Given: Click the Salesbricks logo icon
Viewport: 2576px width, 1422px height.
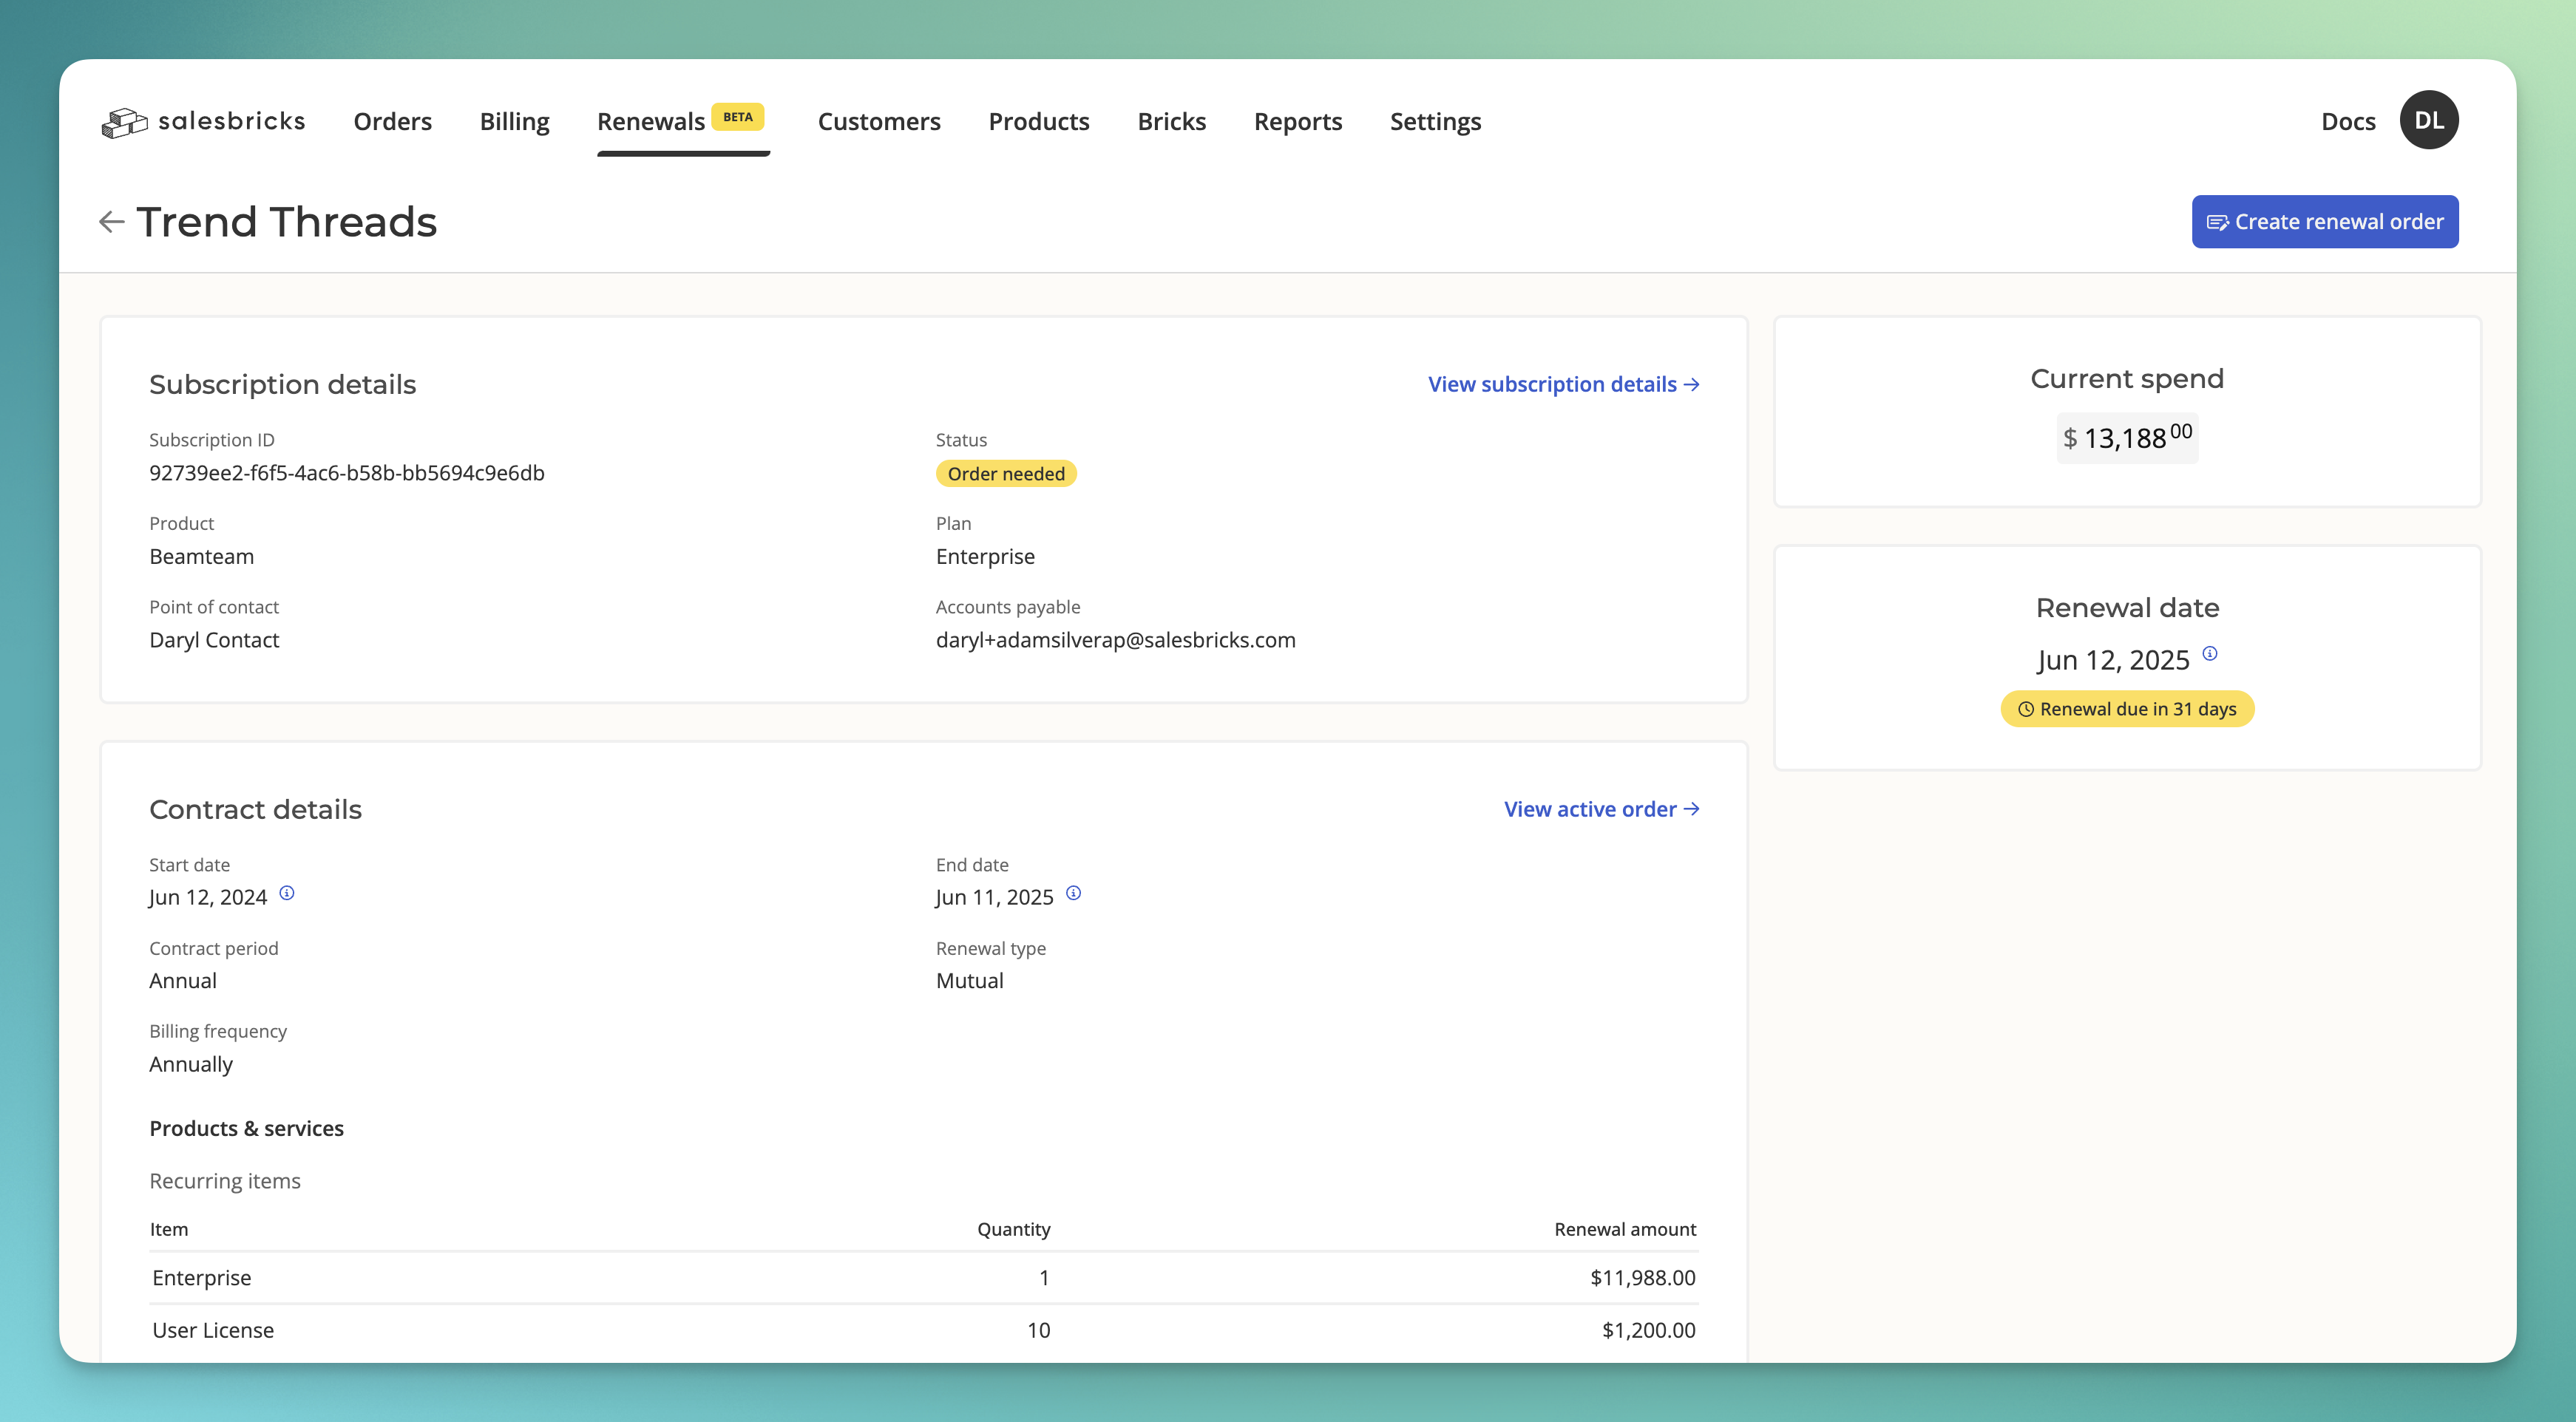Looking at the screenshot, I should click(x=124, y=123).
